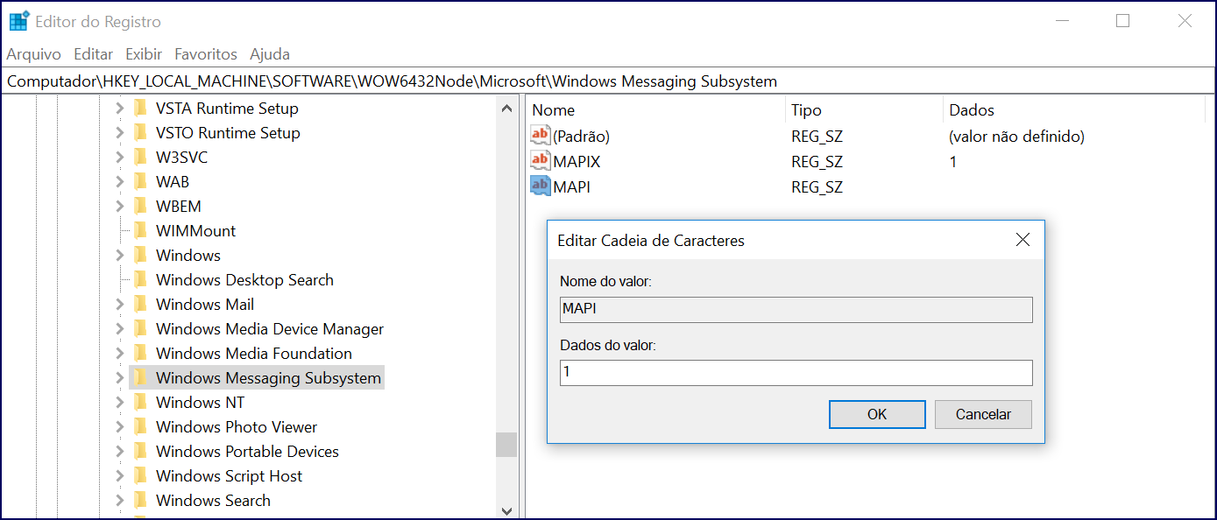Open the Favoritos menu

coord(206,54)
